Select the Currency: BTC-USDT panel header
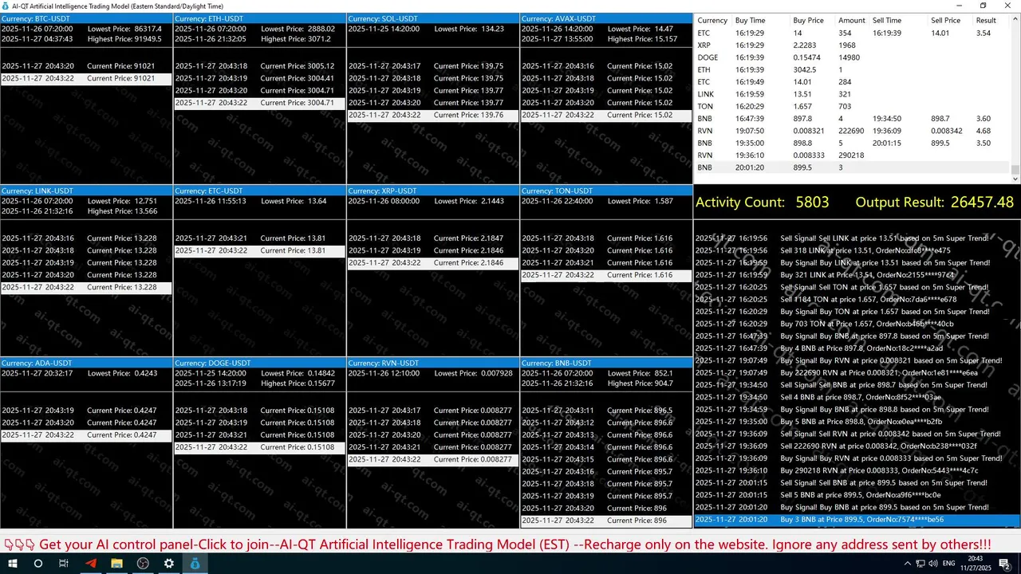 coord(86,18)
